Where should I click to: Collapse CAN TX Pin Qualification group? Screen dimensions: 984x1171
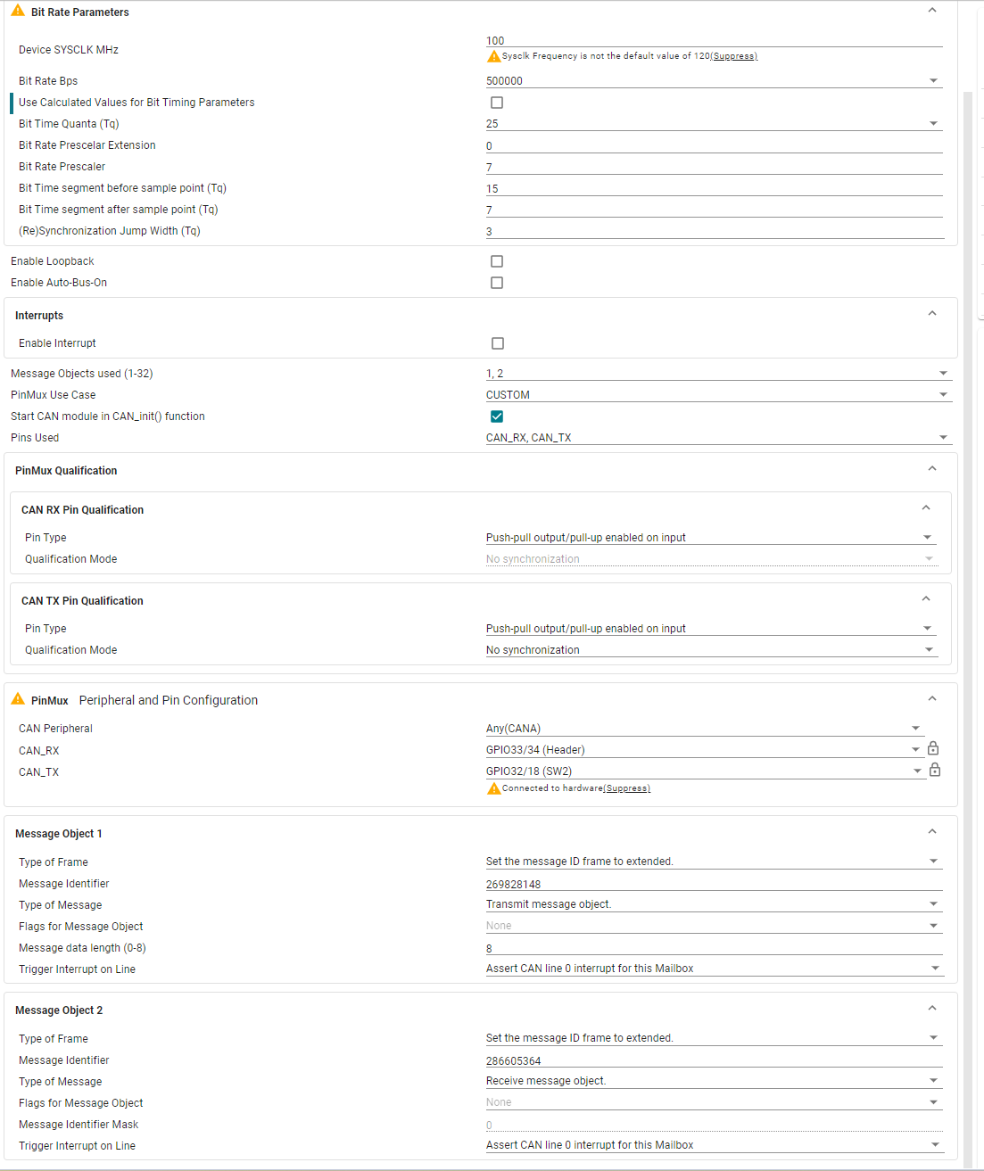click(926, 599)
